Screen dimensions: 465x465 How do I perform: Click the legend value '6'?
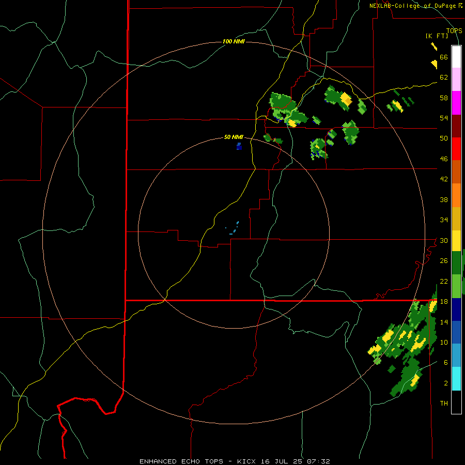pyautogui.click(x=445, y=362)
